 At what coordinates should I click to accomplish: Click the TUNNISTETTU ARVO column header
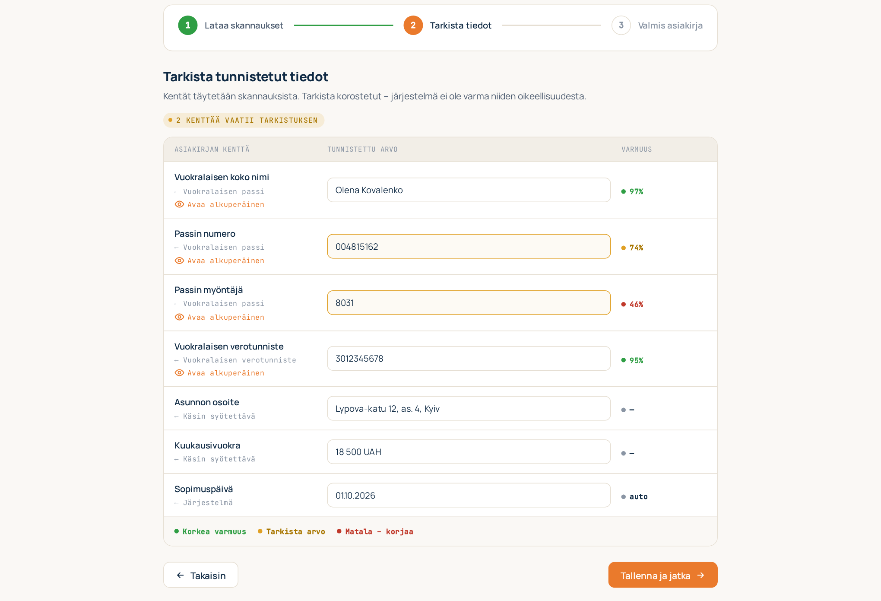(362, 149)
